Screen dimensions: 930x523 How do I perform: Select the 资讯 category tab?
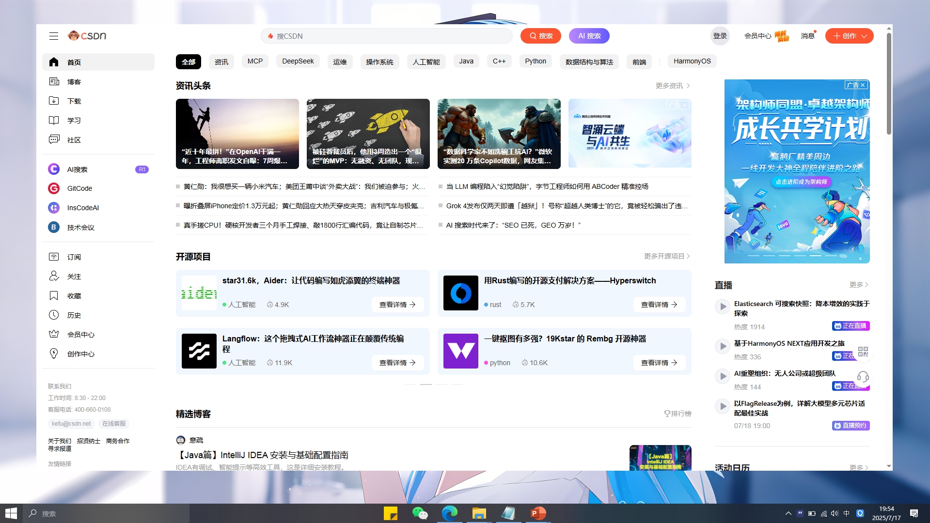pos(221,62)
